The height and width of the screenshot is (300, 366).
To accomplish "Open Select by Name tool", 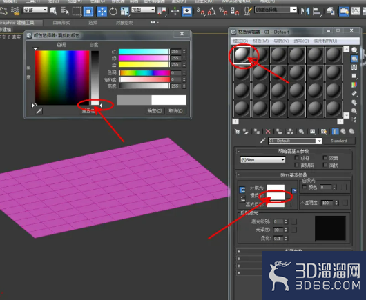I will point(65,11).
